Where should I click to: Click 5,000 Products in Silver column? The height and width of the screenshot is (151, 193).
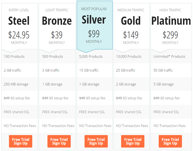91,56
